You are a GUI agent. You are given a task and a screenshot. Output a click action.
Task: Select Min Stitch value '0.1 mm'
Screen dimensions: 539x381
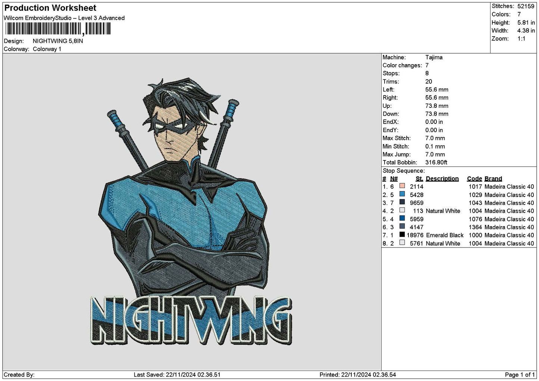(x=435, y=147)
